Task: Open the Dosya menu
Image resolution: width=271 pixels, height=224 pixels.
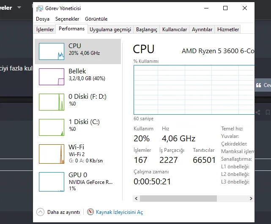Action: [43, 19]
